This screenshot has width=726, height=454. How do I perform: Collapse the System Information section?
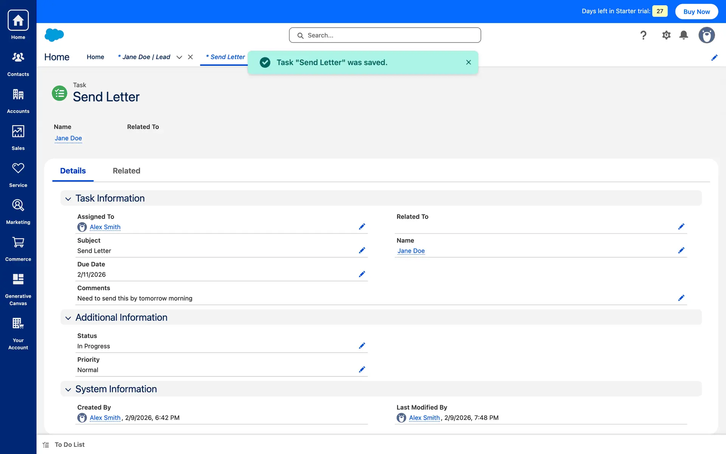pyautogui.click(x=68, y=389)
